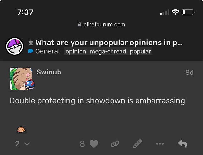This screenshot has width=203, height=155.
Task: Click the pinned topic icon next to title
Action: [31, 42]
